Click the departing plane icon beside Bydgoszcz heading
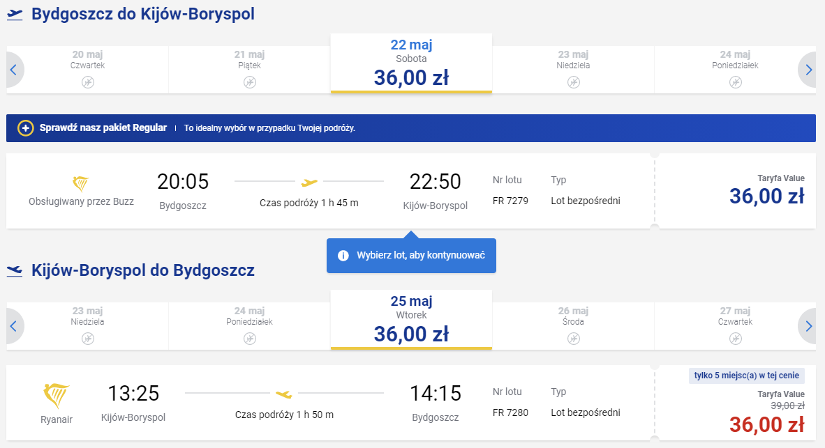 (x=15, y=15)
